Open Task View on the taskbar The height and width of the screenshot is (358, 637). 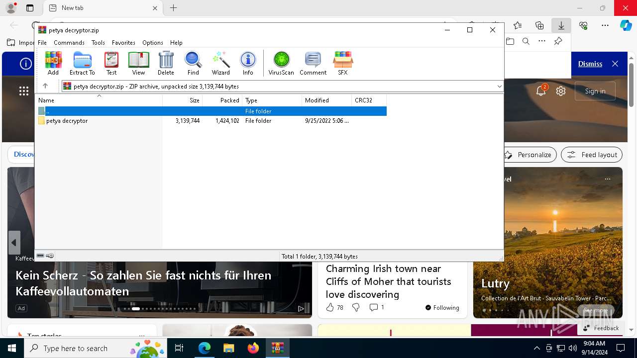coord(180,348)
